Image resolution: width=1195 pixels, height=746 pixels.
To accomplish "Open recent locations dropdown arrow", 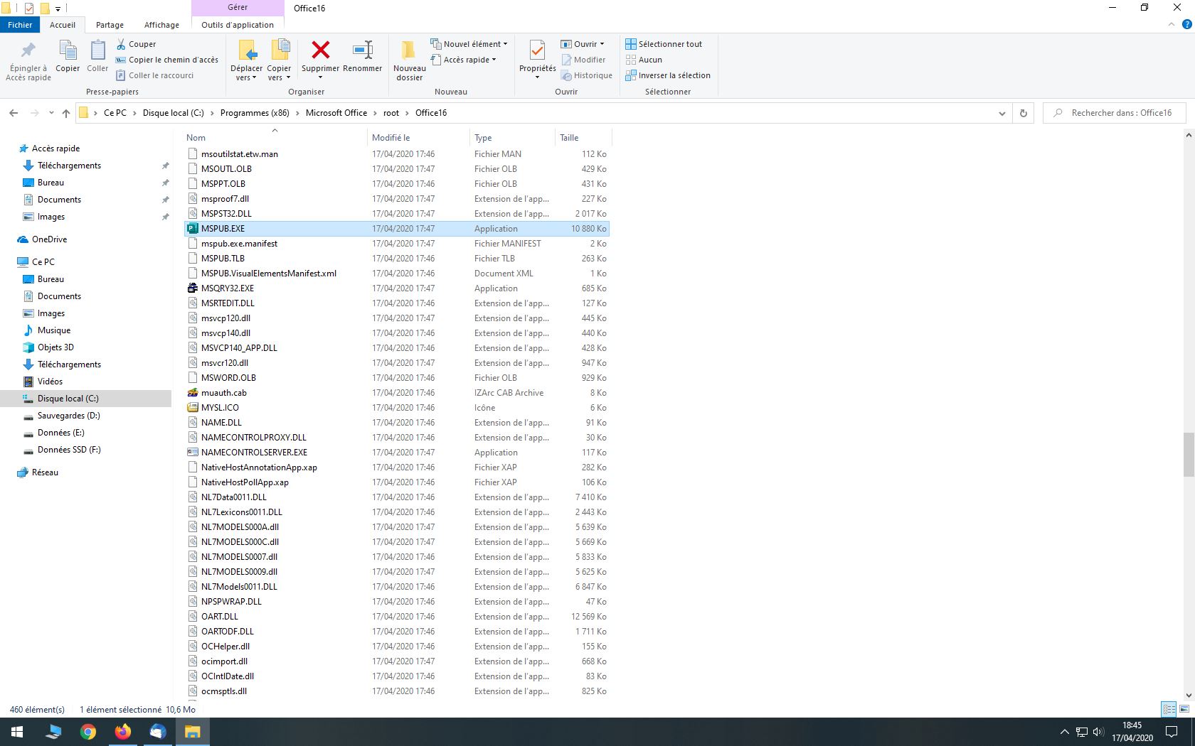I will pyautogui.click(x=51, y=113).
